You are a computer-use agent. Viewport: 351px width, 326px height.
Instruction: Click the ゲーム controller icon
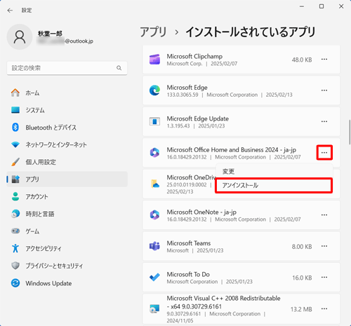(x=15, y=231)
